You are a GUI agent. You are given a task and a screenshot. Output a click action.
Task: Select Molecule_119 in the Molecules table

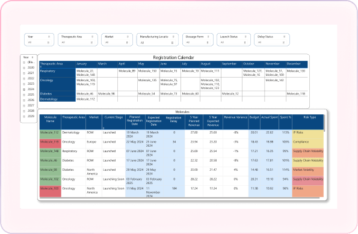(x=50, y=142)
